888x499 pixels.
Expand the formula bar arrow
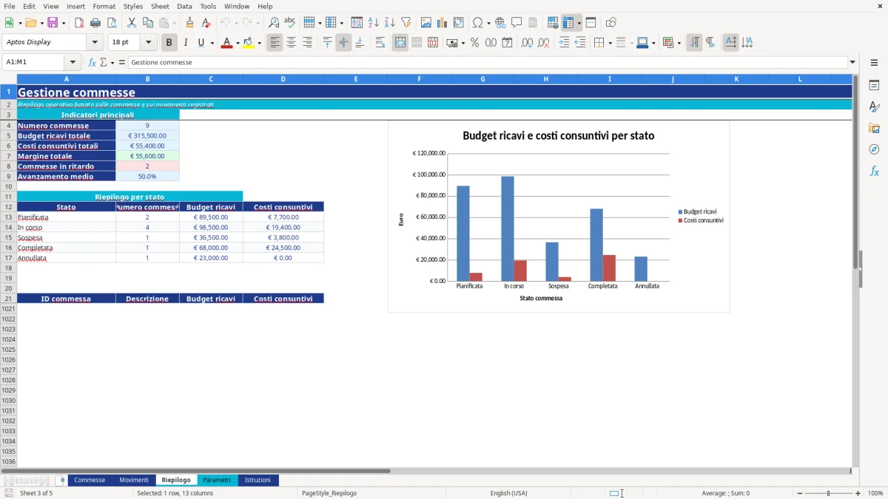(x=852, y=63)
